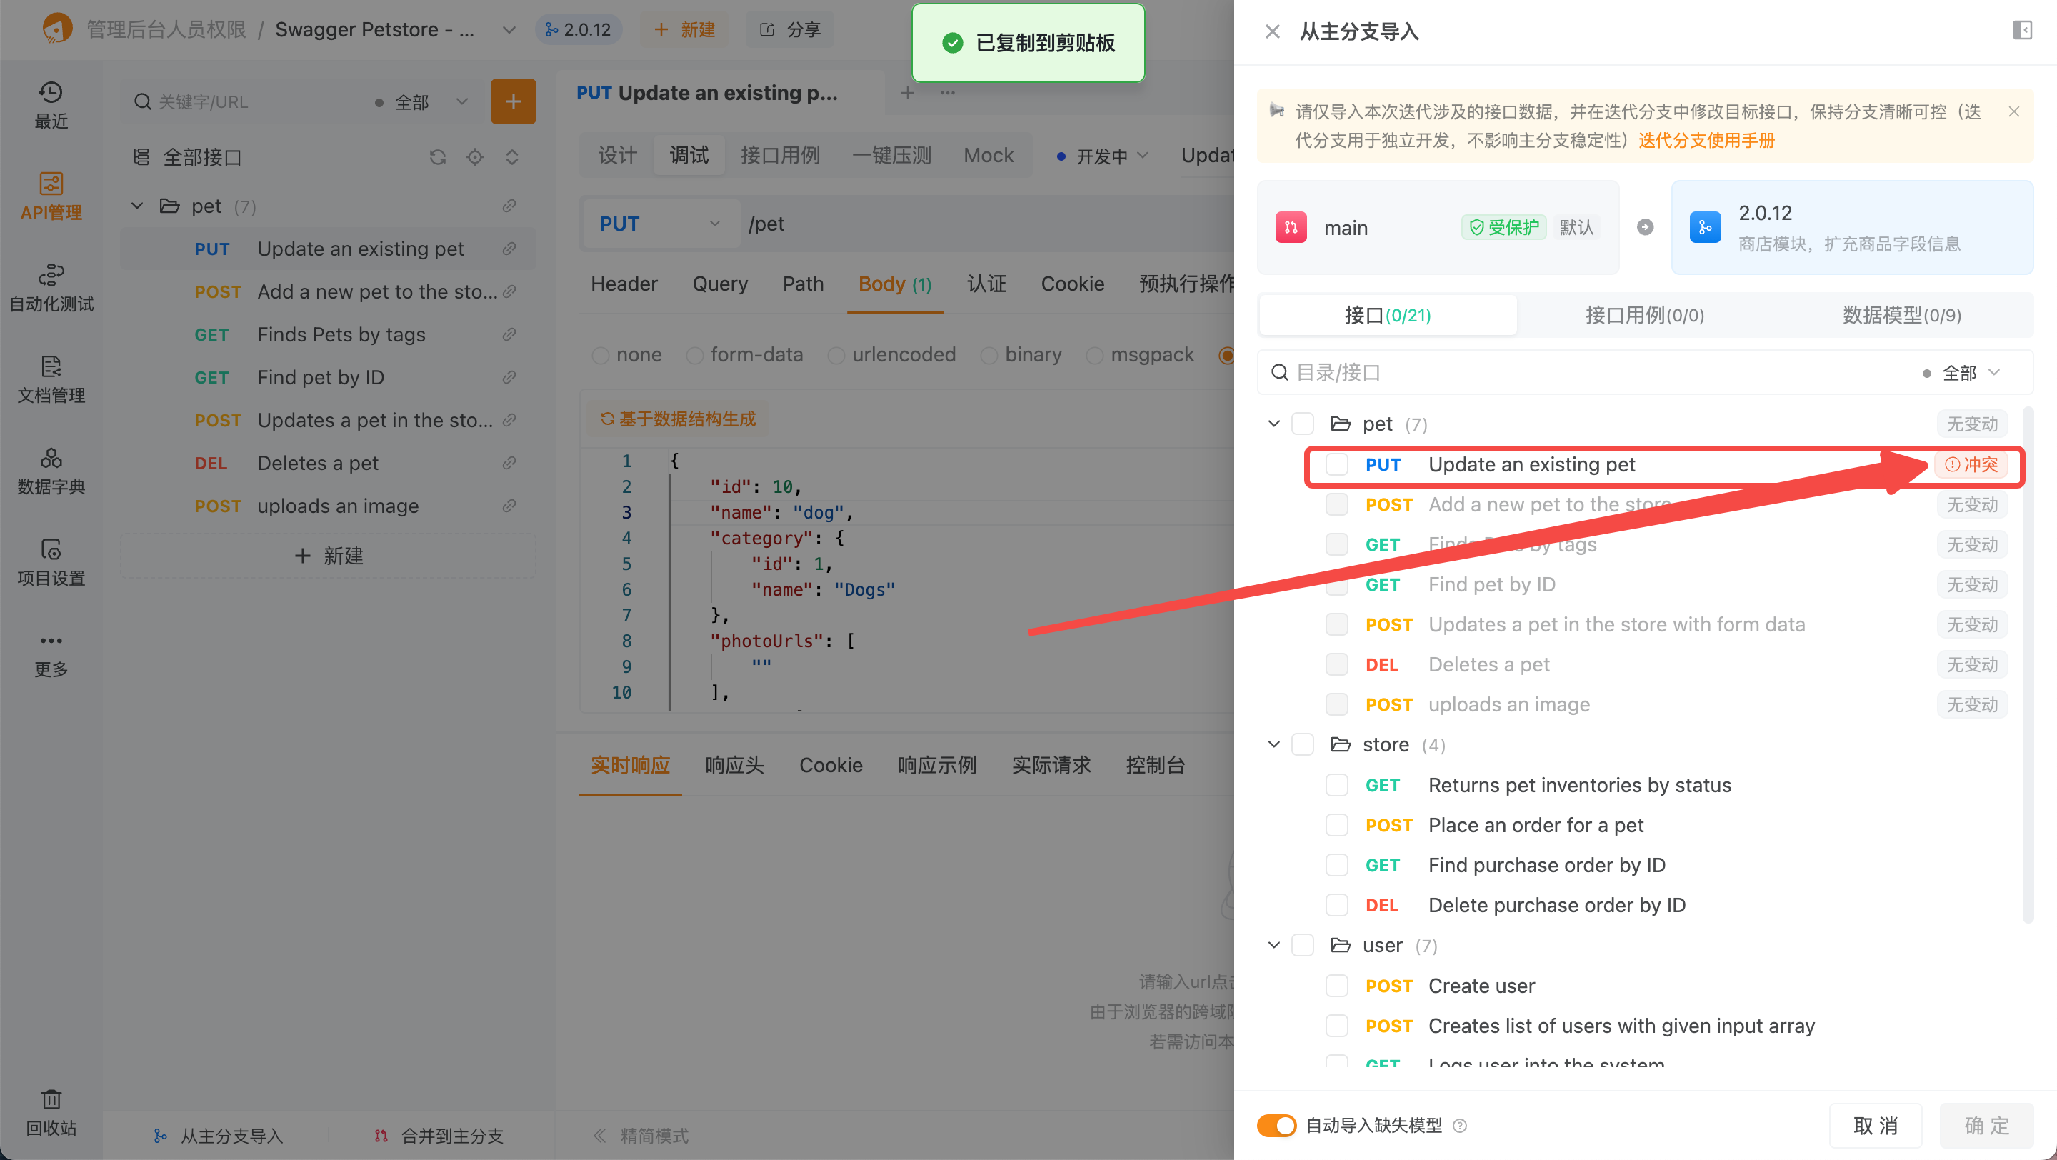Click the refresh icon beside 全部接口
The height and width of the screenshot is (1160, 2057).
click(x=437, y=157)
